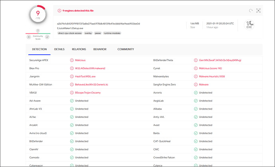Click VBA32 detection alert icon
Image resolution: width=275 pixels, height=167 pixels.
coord(72,92)
